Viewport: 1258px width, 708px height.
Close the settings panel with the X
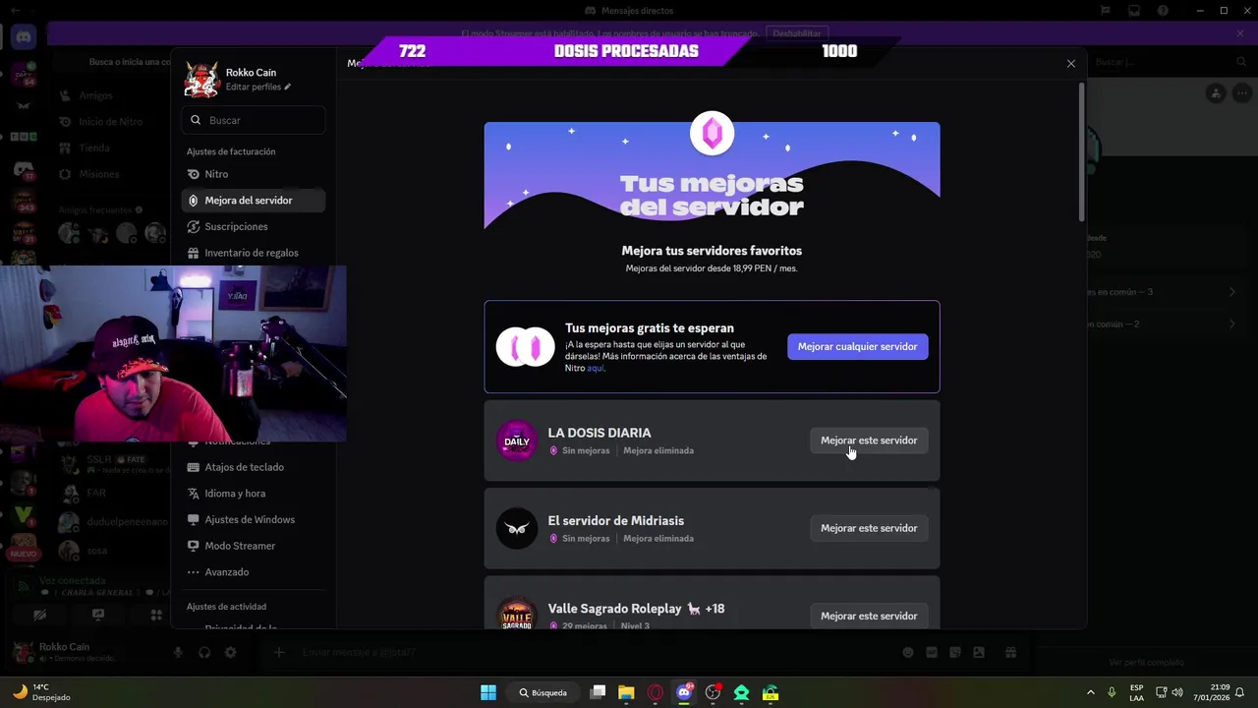[x=1071, y=63]
